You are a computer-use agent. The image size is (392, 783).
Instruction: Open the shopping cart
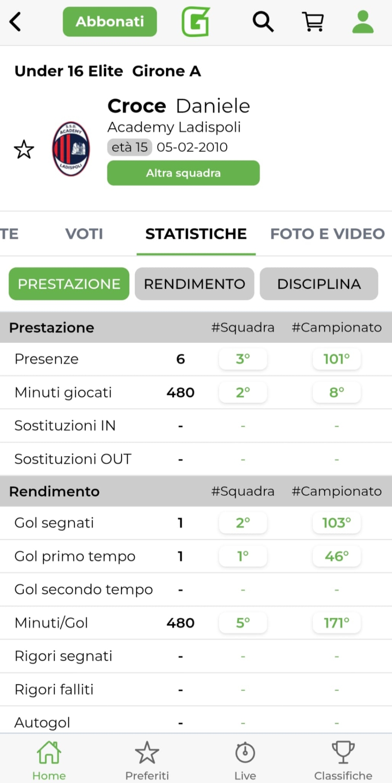pos(313,22)
